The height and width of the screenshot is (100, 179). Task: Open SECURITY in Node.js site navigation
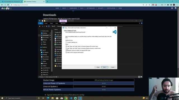[101, 8]
